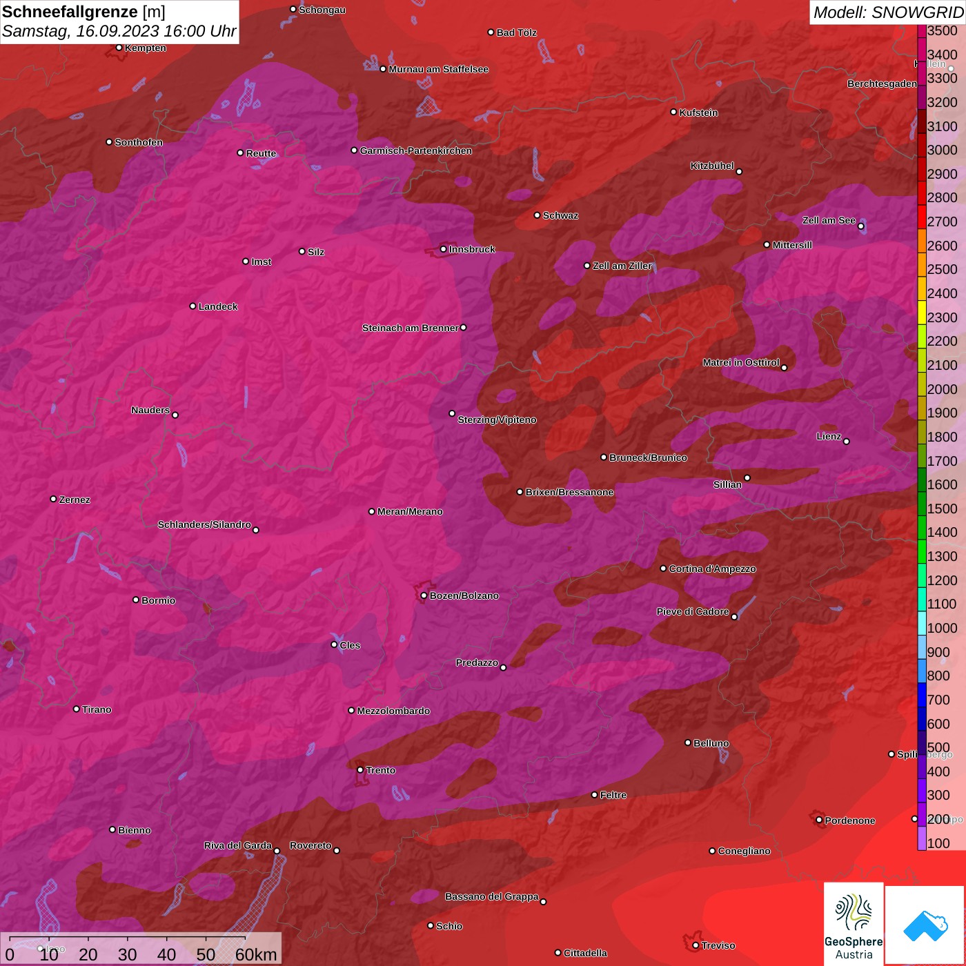This screenshot has width=966, height=966.
Task: Click the Garmisch-Partenkirchen label
Action: [416, 150]
